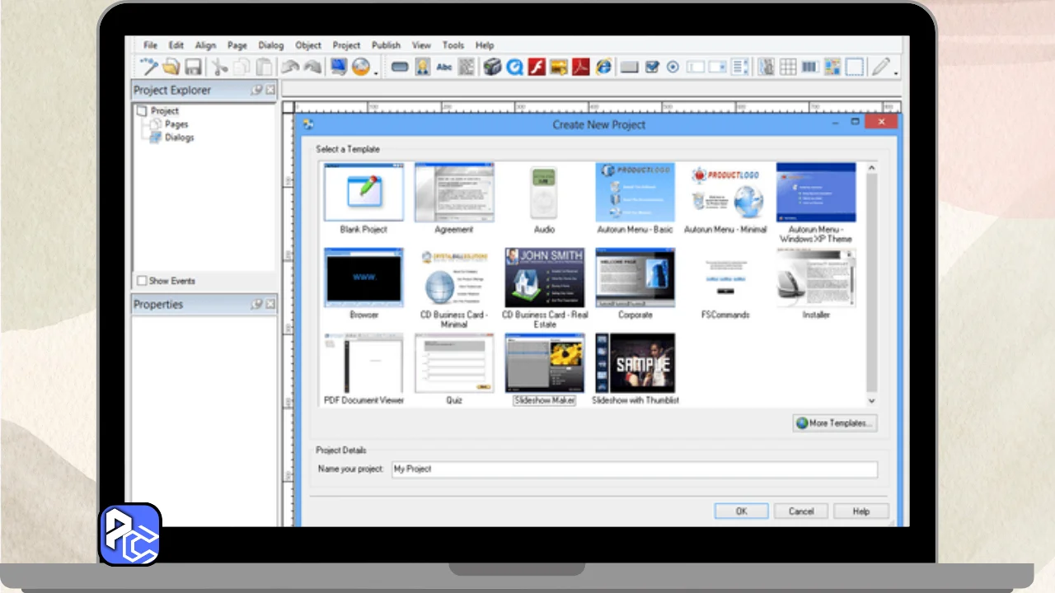Select the Dialogs node in project tree
The image size is (1055, 593).
(x=179, y=138)
